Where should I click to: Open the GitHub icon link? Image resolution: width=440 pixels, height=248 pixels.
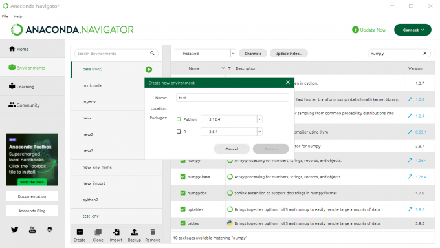click(x=50, y=230)
